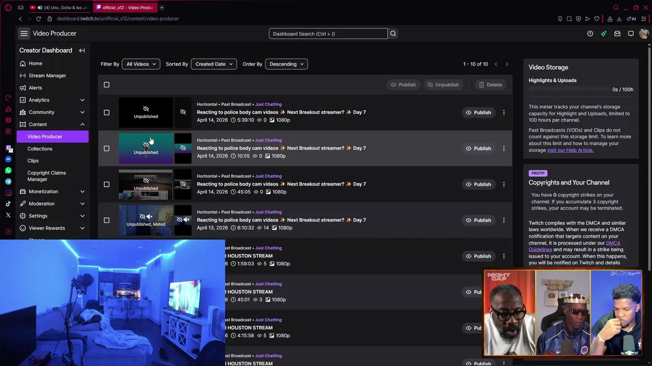
Task: Open Telegram in Opera sidebar
Action: pyautogui.click(x=8, y=181)
